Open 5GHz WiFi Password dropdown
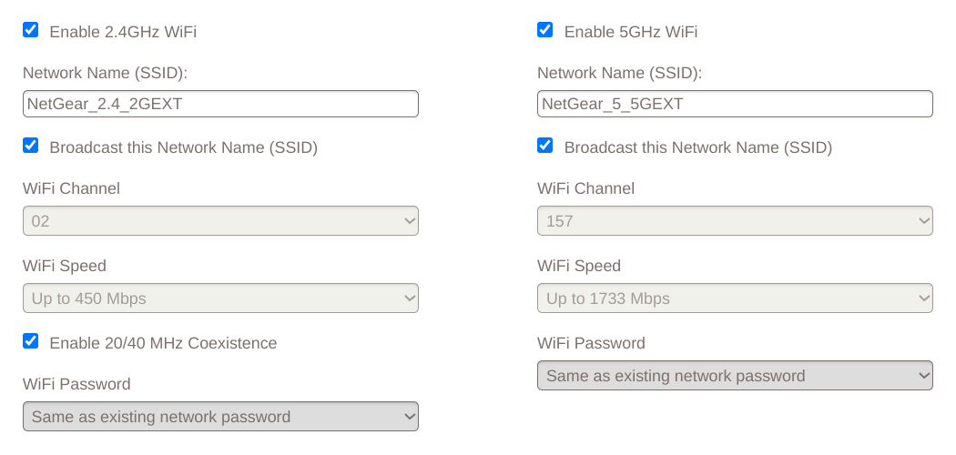Viewport: 956px width, 455px height. (x=735, y=375)
